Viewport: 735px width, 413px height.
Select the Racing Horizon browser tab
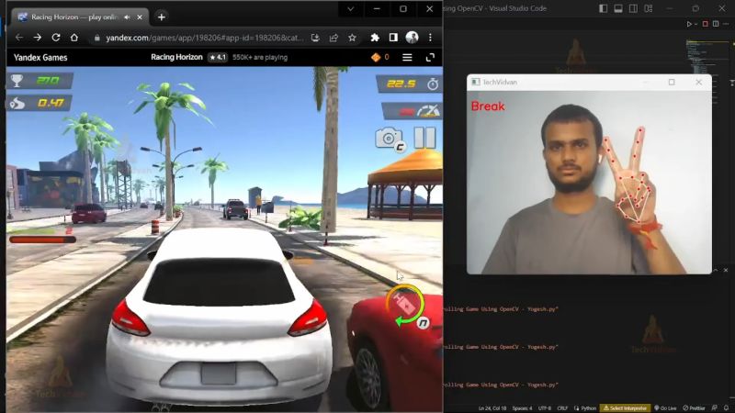coord(80,17)
